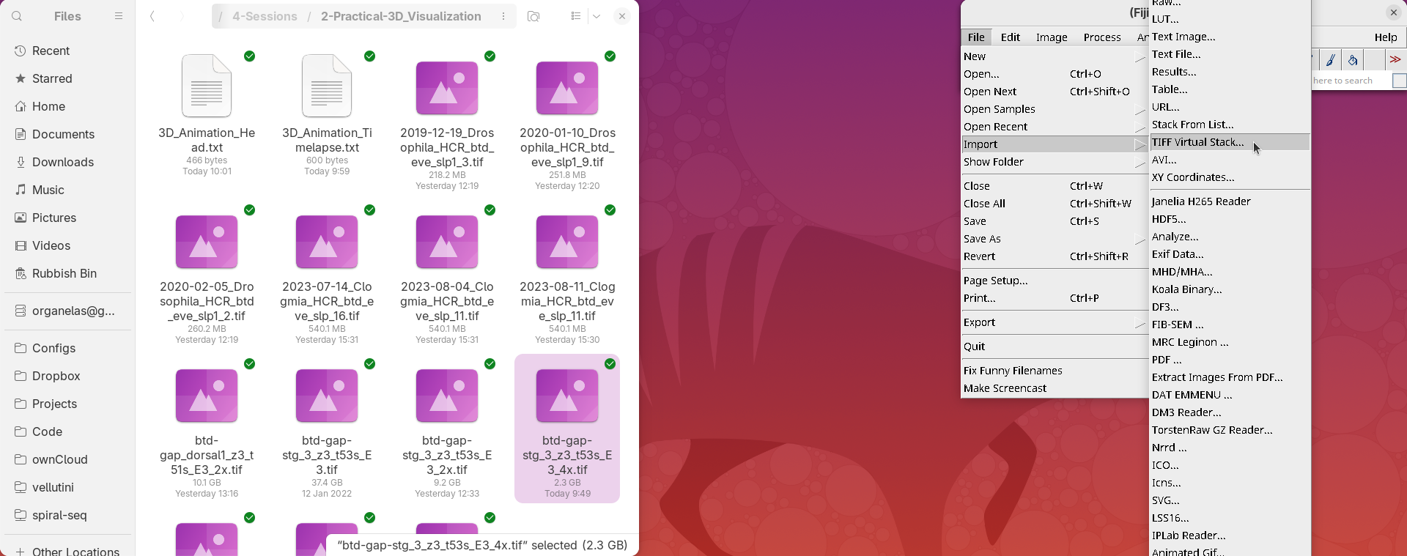Select Save As in File menu

pos(982,239)
